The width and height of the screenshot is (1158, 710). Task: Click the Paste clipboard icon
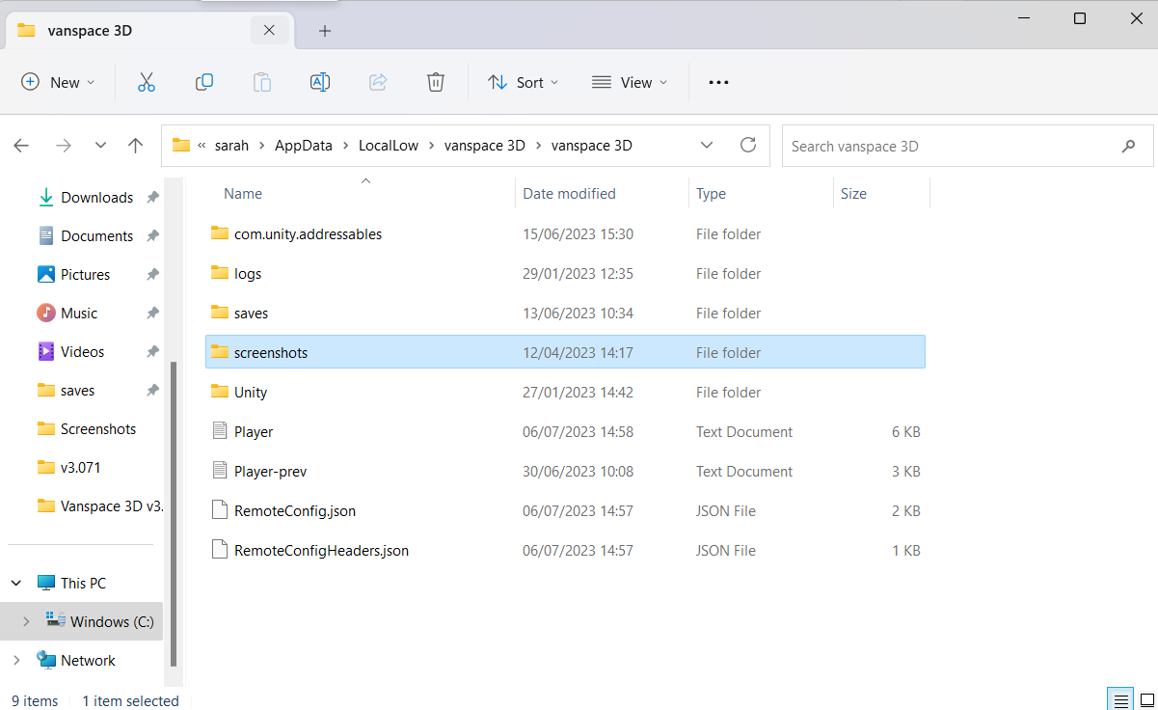tap(262, 82)
